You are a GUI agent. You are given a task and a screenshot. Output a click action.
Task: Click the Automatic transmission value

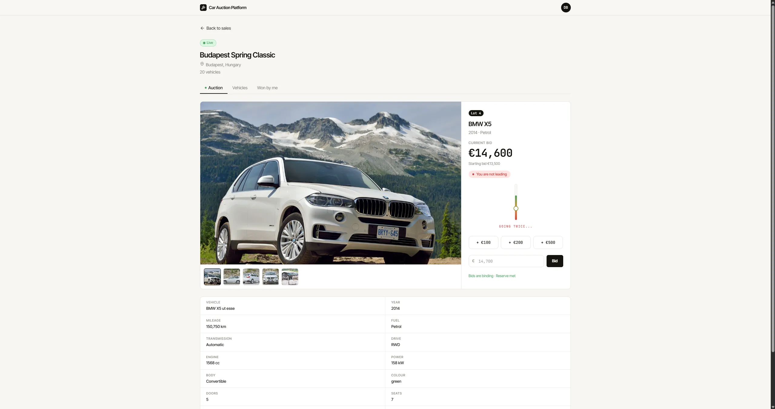(x=215, y=345)
